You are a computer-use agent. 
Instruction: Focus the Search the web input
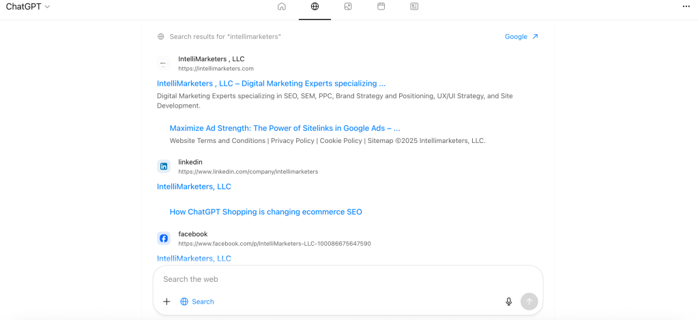tap(341, 279)
